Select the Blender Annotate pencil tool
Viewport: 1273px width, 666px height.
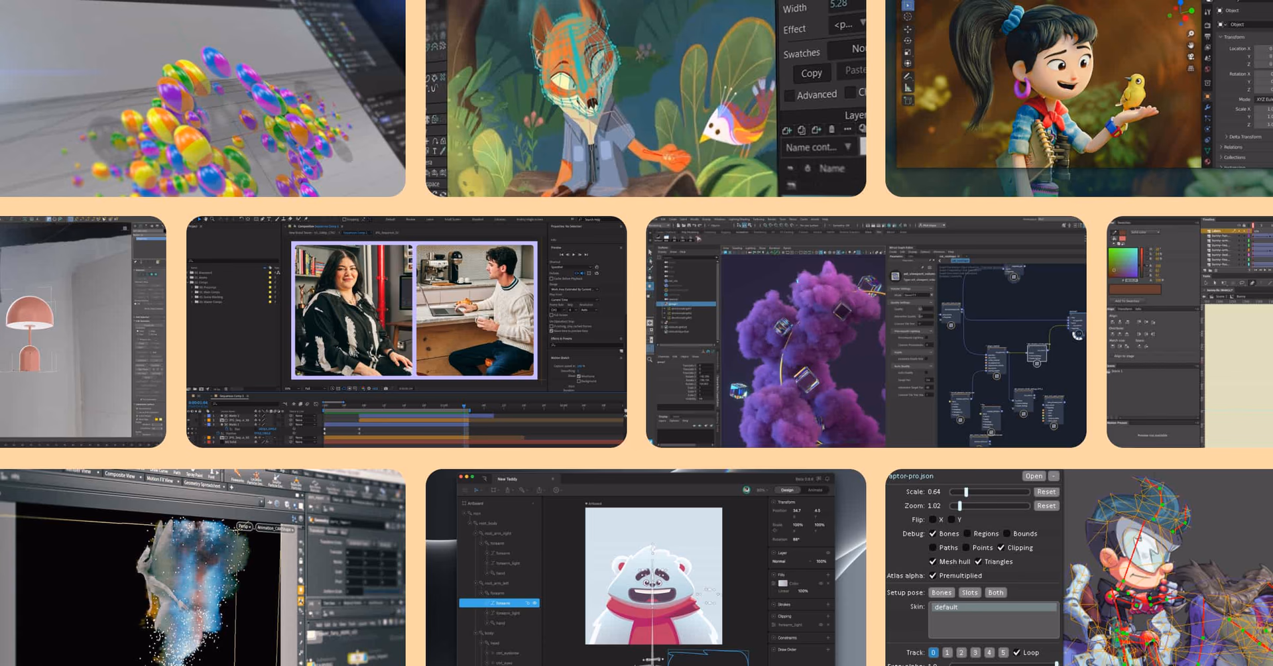coord(908,76)
